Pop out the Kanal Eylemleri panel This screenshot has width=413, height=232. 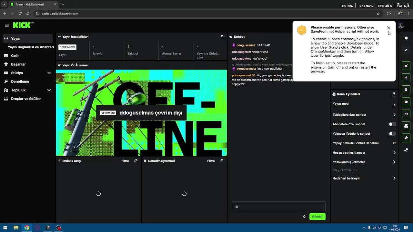point(393,94)
